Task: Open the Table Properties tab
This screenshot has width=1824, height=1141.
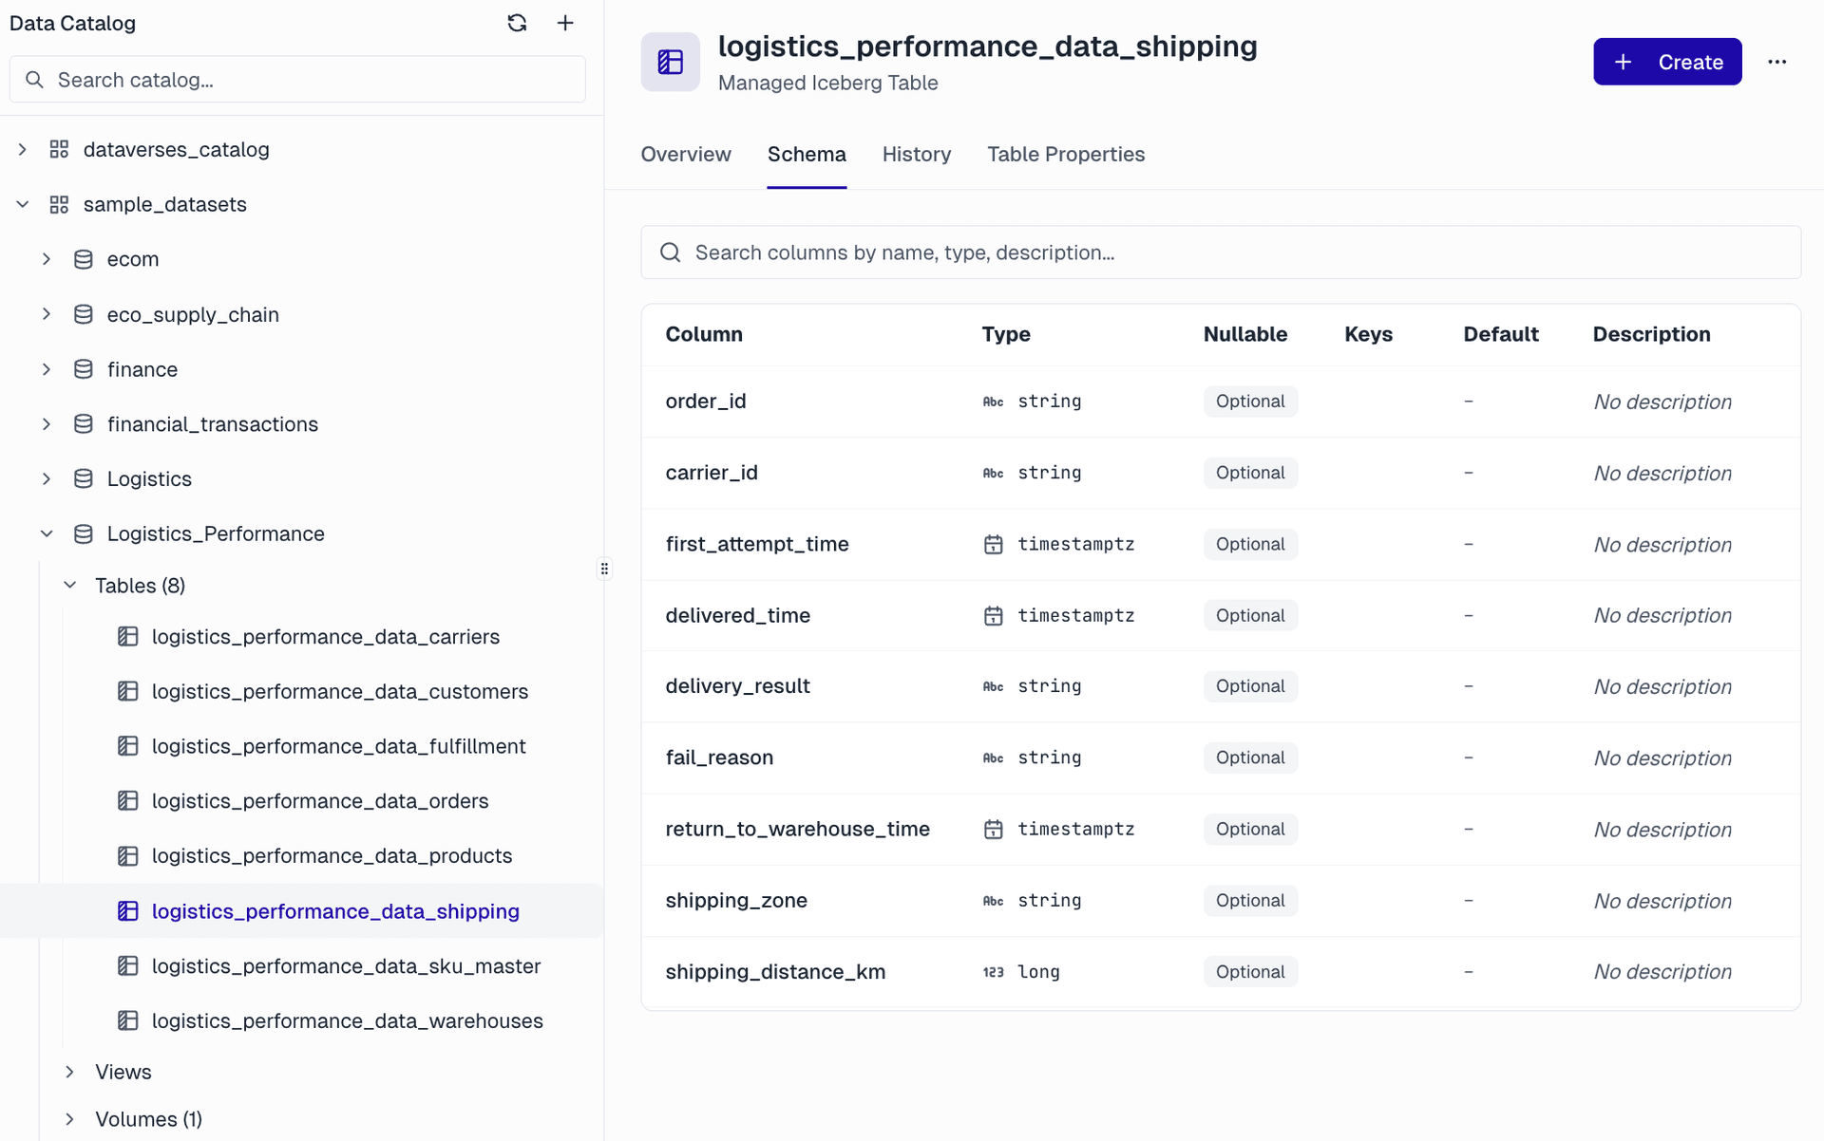Action: pos(1065,154)
